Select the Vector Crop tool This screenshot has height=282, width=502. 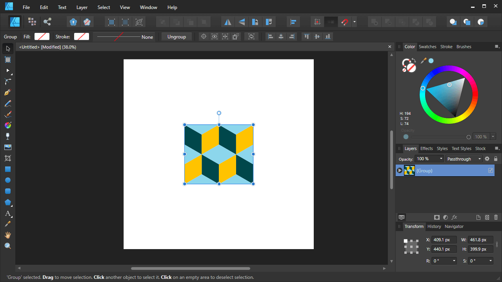pyautogui.click(x=8, y=158)
